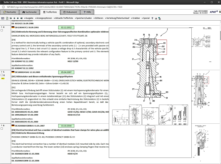Click small note icon beside result 5 checkbox

point(4,75)
